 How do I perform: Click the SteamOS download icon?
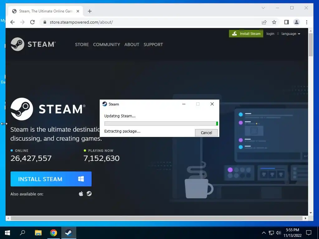coord(89,194)
